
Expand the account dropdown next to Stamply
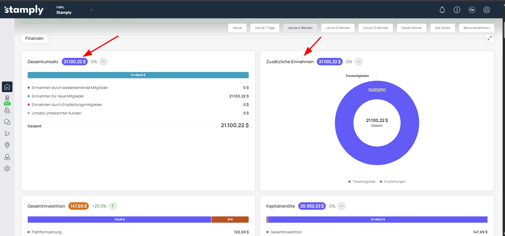(x=91, y=10)
